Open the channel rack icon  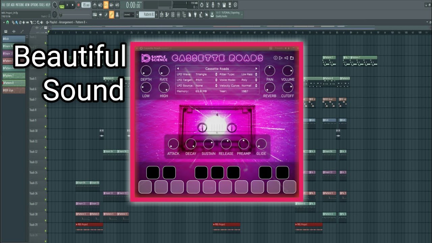[x=172, y=15]
